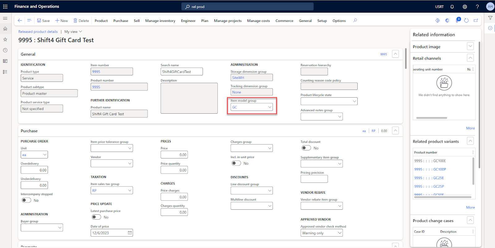Open attachments icon with zero badge
Image resolution: width=495 pixels, height=248 pixels.
coord(458,20)
